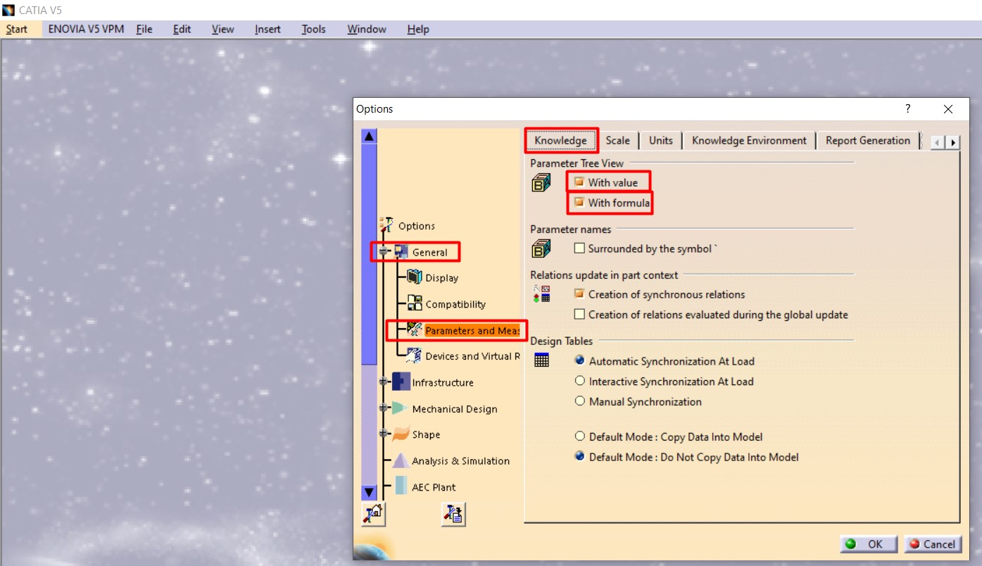Click the Relations update section icon

(x=541, y=294)
